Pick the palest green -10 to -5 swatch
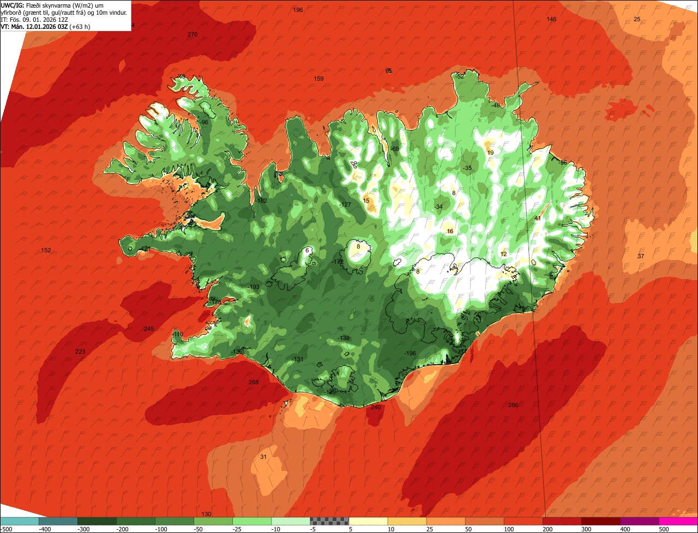 click(291, 521)
